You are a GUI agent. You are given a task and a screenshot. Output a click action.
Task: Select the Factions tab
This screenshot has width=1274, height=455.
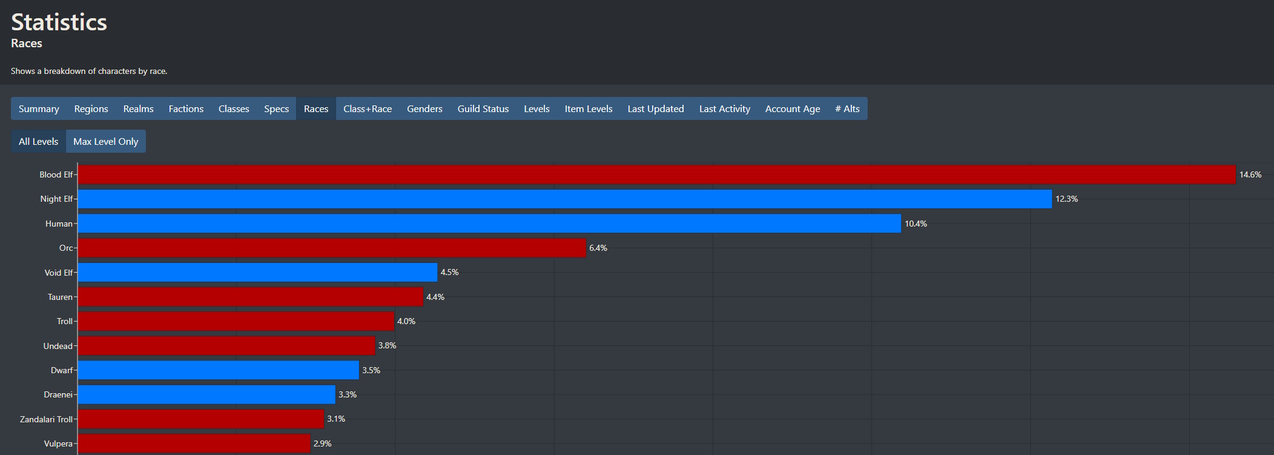[x=186, y=108]
